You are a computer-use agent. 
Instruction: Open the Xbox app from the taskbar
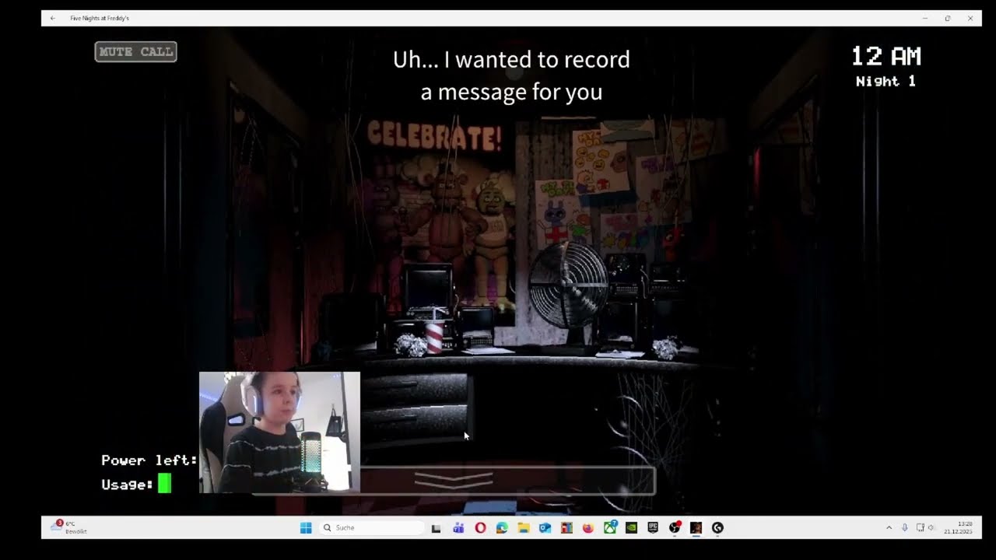(610, 528)
